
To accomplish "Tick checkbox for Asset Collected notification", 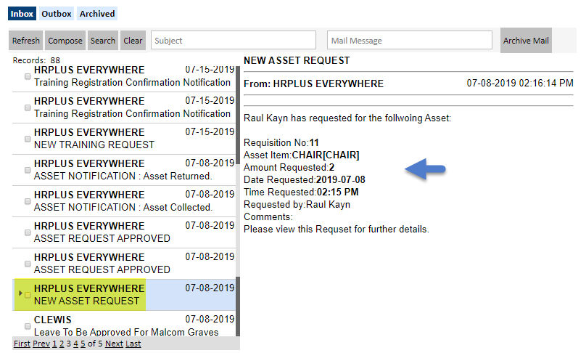I will 28,201.
